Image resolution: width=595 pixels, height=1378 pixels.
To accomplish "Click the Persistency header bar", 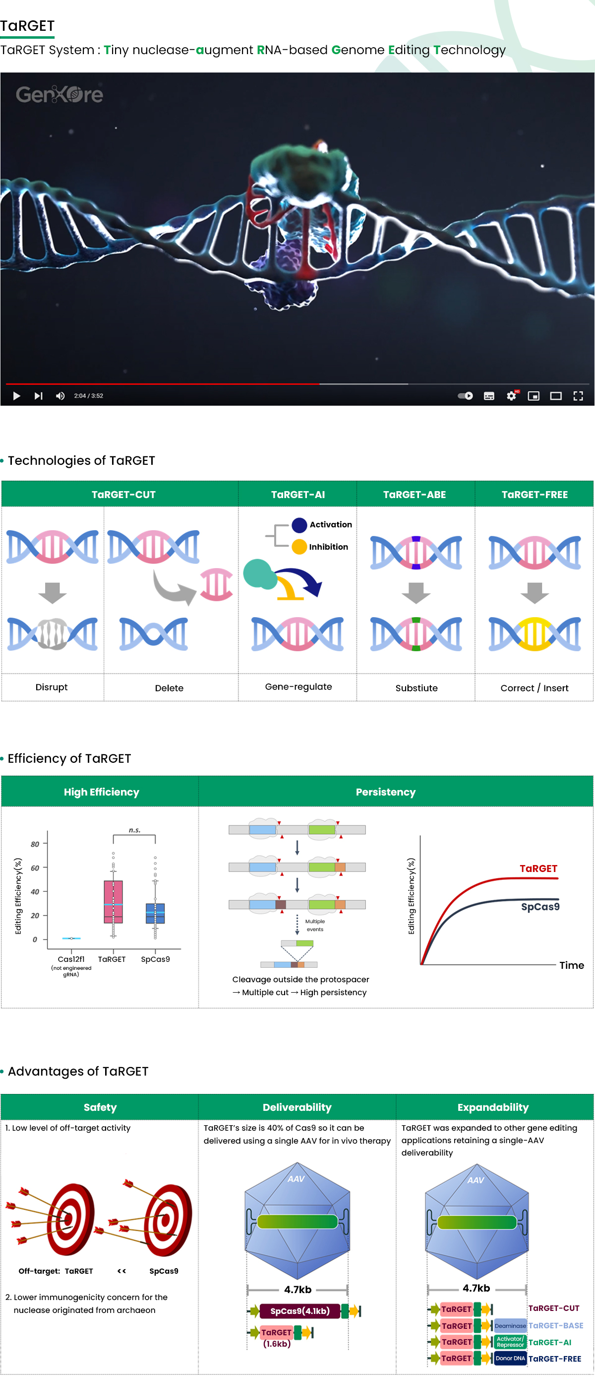I will 386,792.
